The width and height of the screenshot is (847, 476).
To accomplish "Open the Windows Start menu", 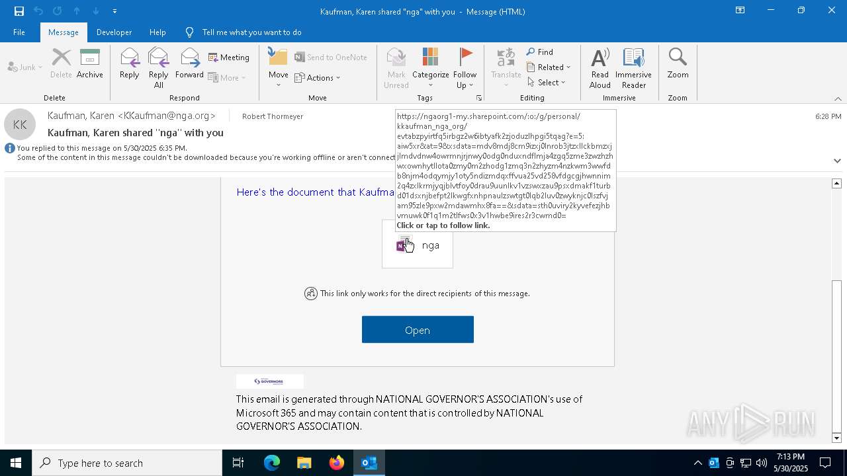I will [x=16, y=463].
